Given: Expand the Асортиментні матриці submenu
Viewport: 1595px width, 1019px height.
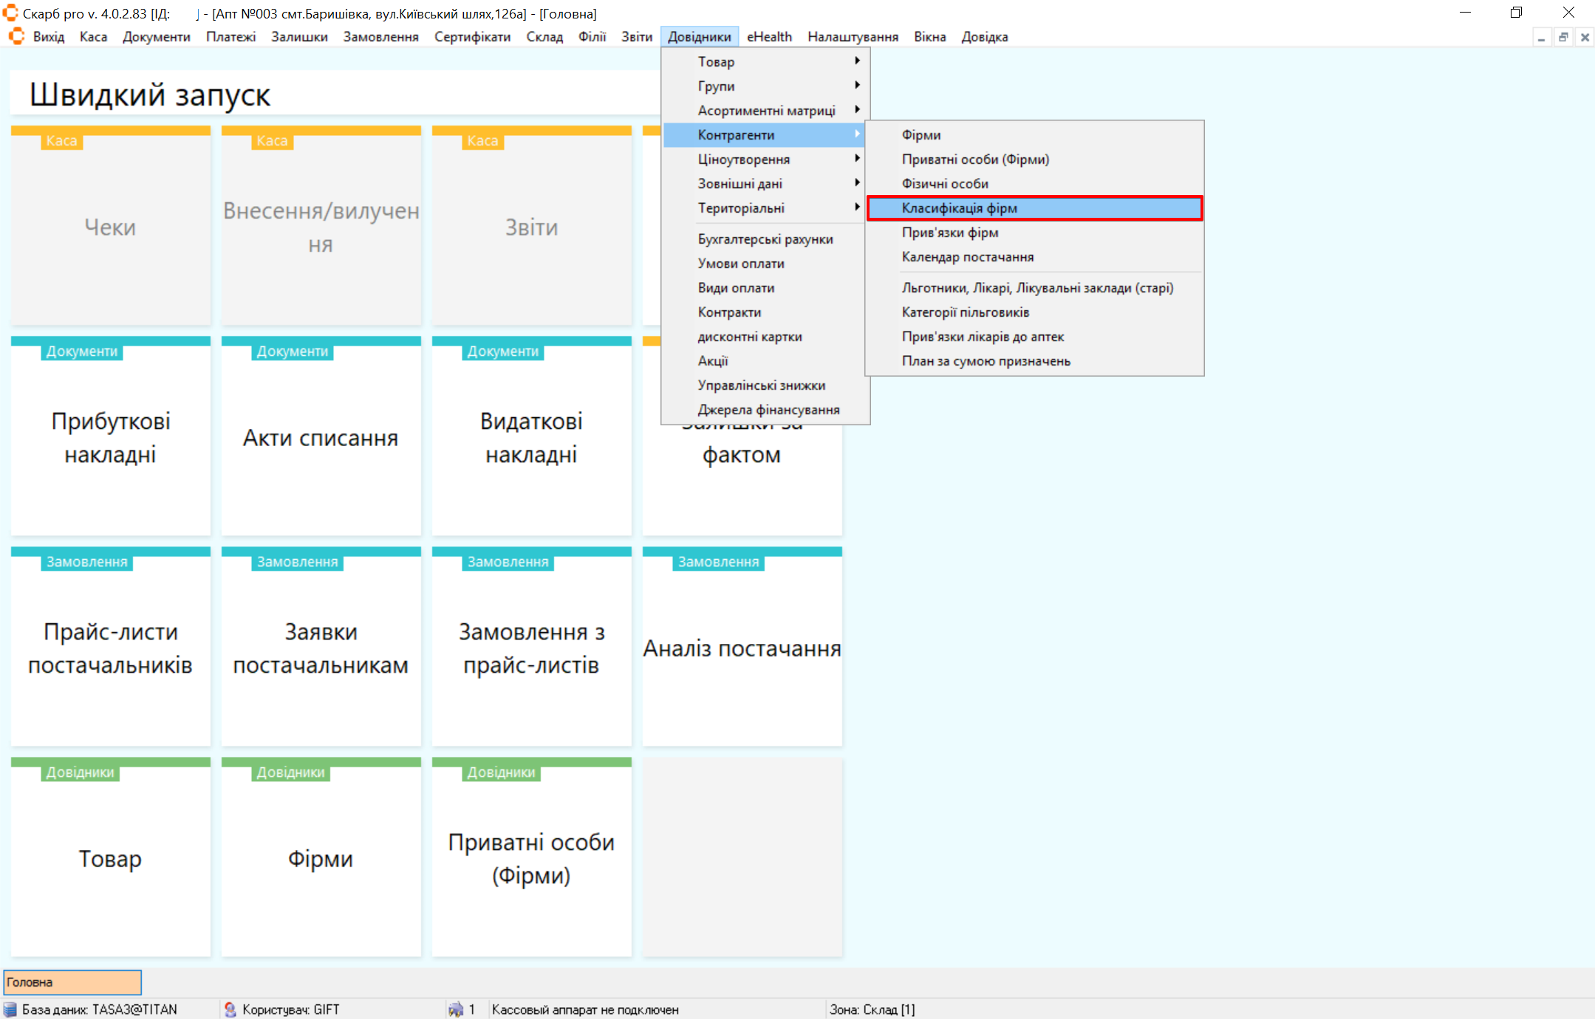Looking at the screenshot, I should 765,111.
